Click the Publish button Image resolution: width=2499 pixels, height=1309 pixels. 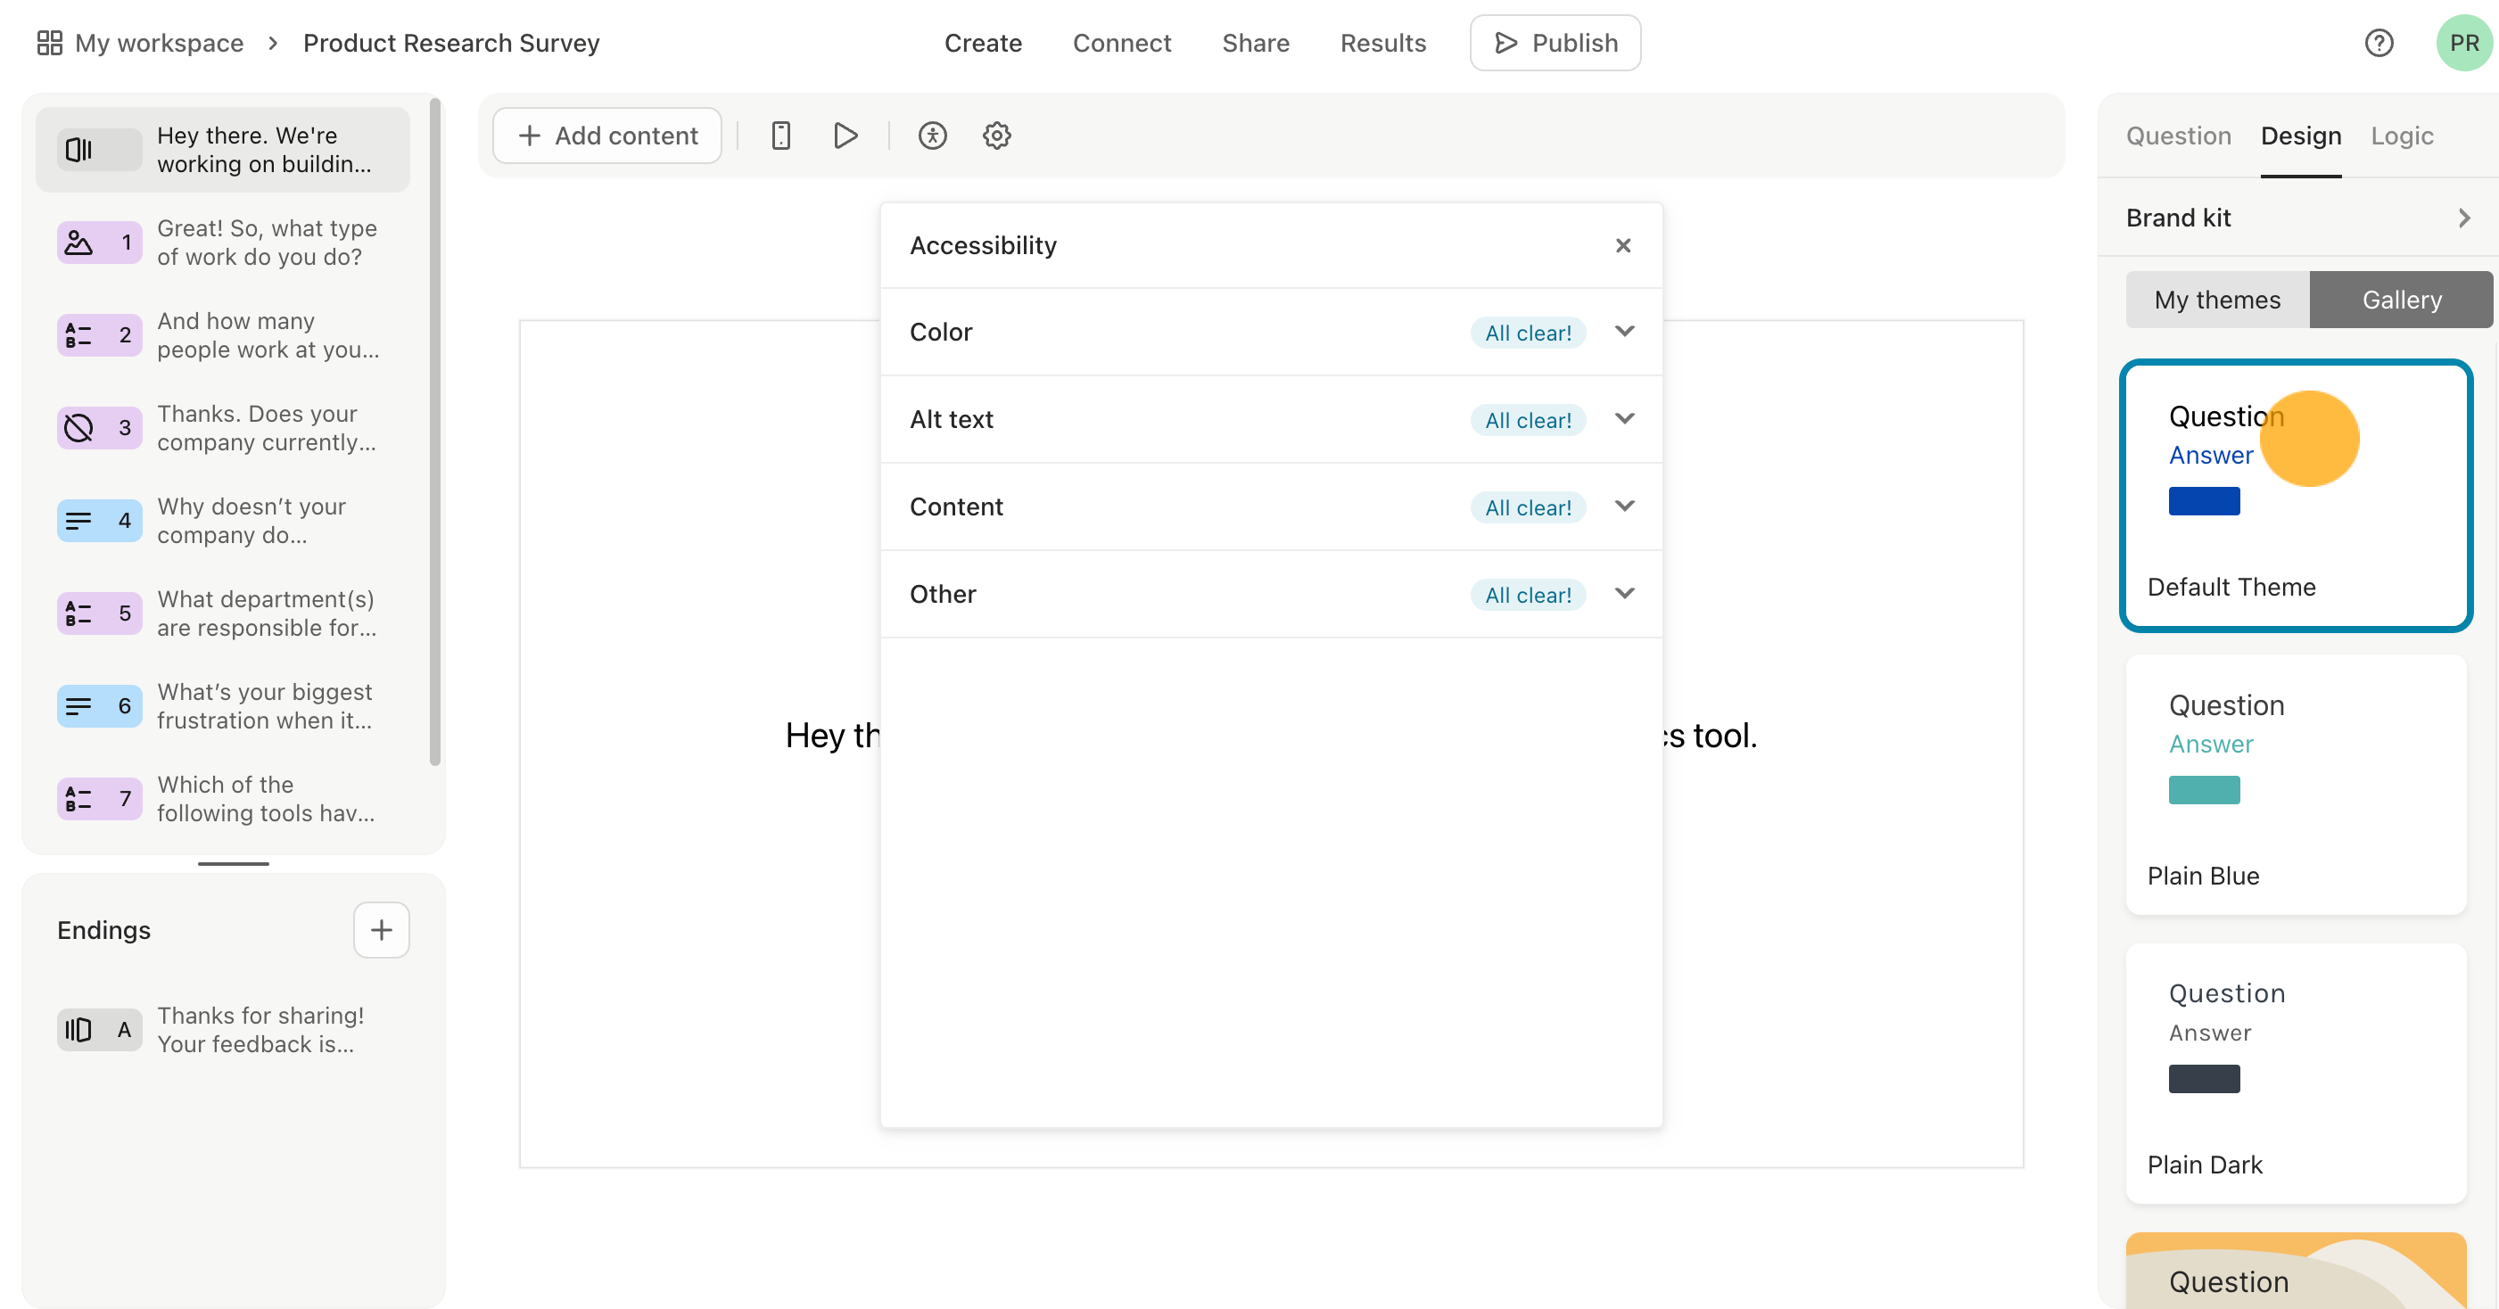click(x=1555, y=43)
